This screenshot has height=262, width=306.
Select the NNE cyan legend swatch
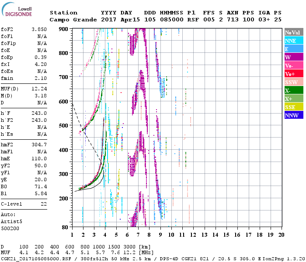(x=294, y=41)
